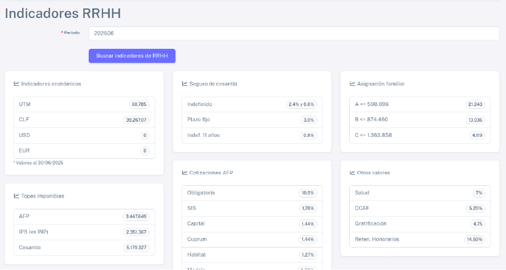This screenshot has width=506, height=270.
Task: Select the Reten. Honorarios 14,50% badge
Action: [475, 239]
